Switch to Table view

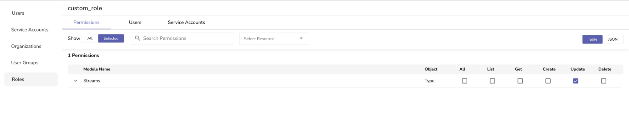pyautogui.click(x=592, y=39)
